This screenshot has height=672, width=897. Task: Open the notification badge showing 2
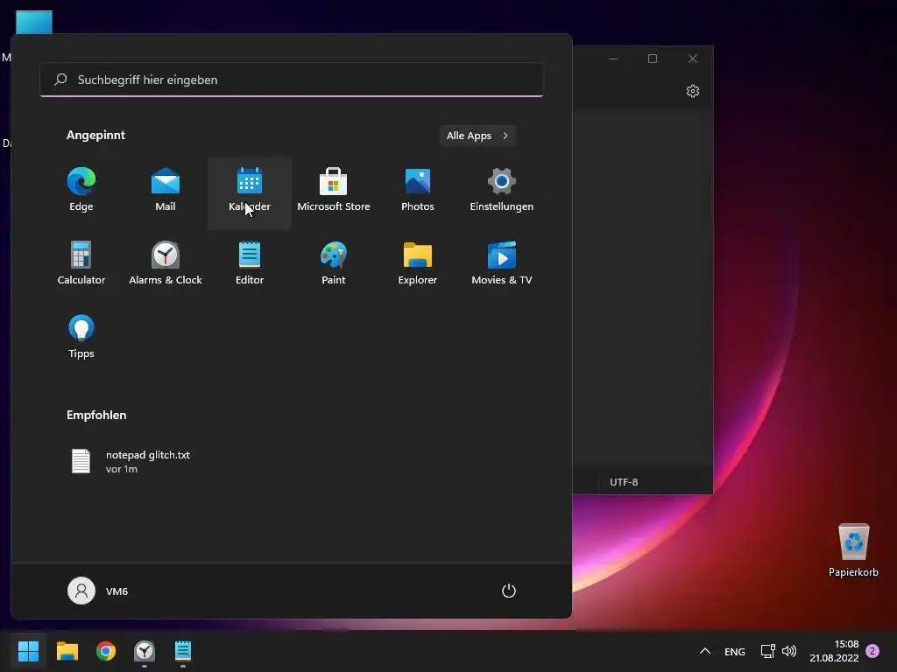point(872,651)
